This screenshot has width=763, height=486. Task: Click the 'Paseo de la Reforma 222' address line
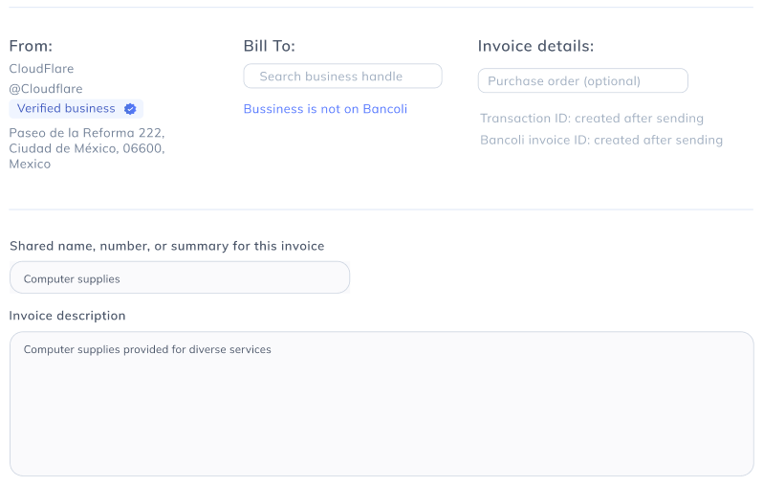tap(87, 133)
